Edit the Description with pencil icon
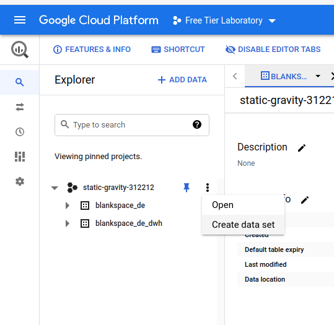The width and height of the screenshot is (334, 325). coord(302,148)
